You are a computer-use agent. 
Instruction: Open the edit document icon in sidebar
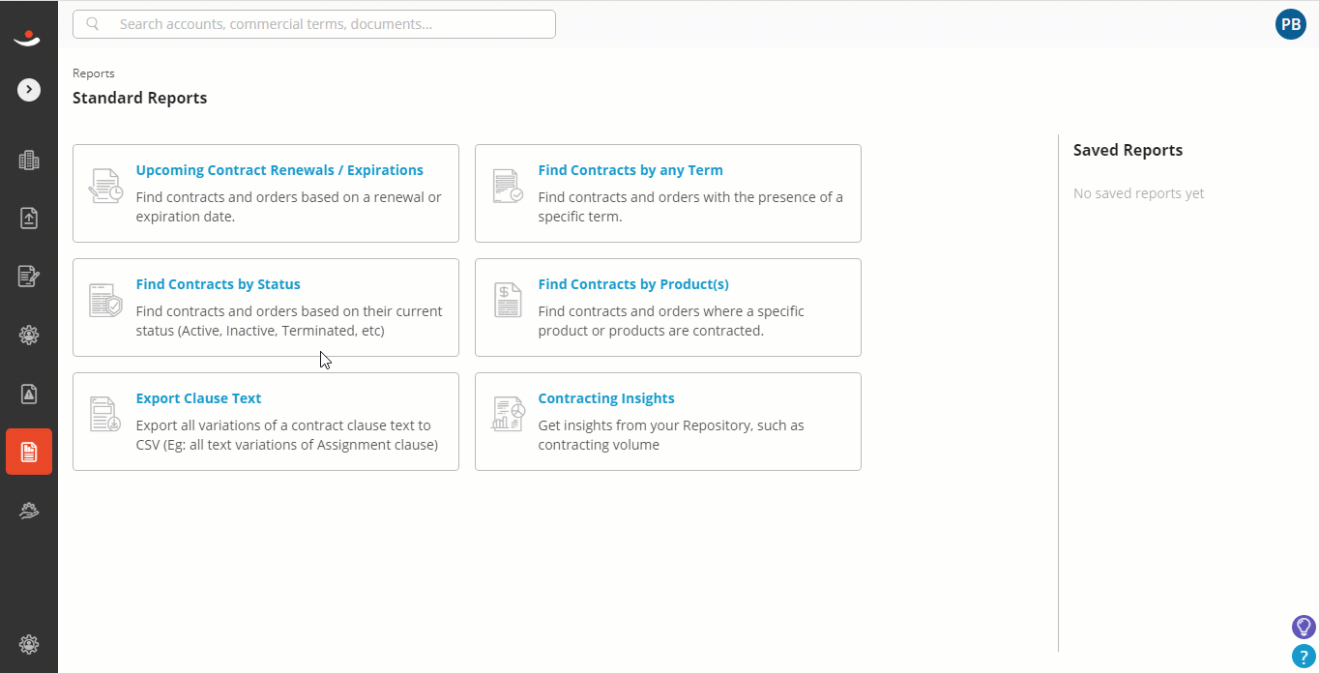pyautogui.click(x=29, y=277)
